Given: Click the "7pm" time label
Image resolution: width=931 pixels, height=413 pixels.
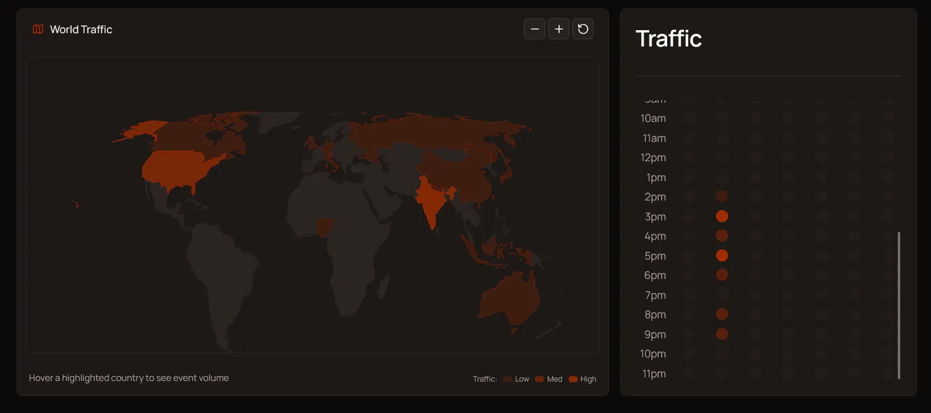Looking at the screenshot, I should [655, 295].
